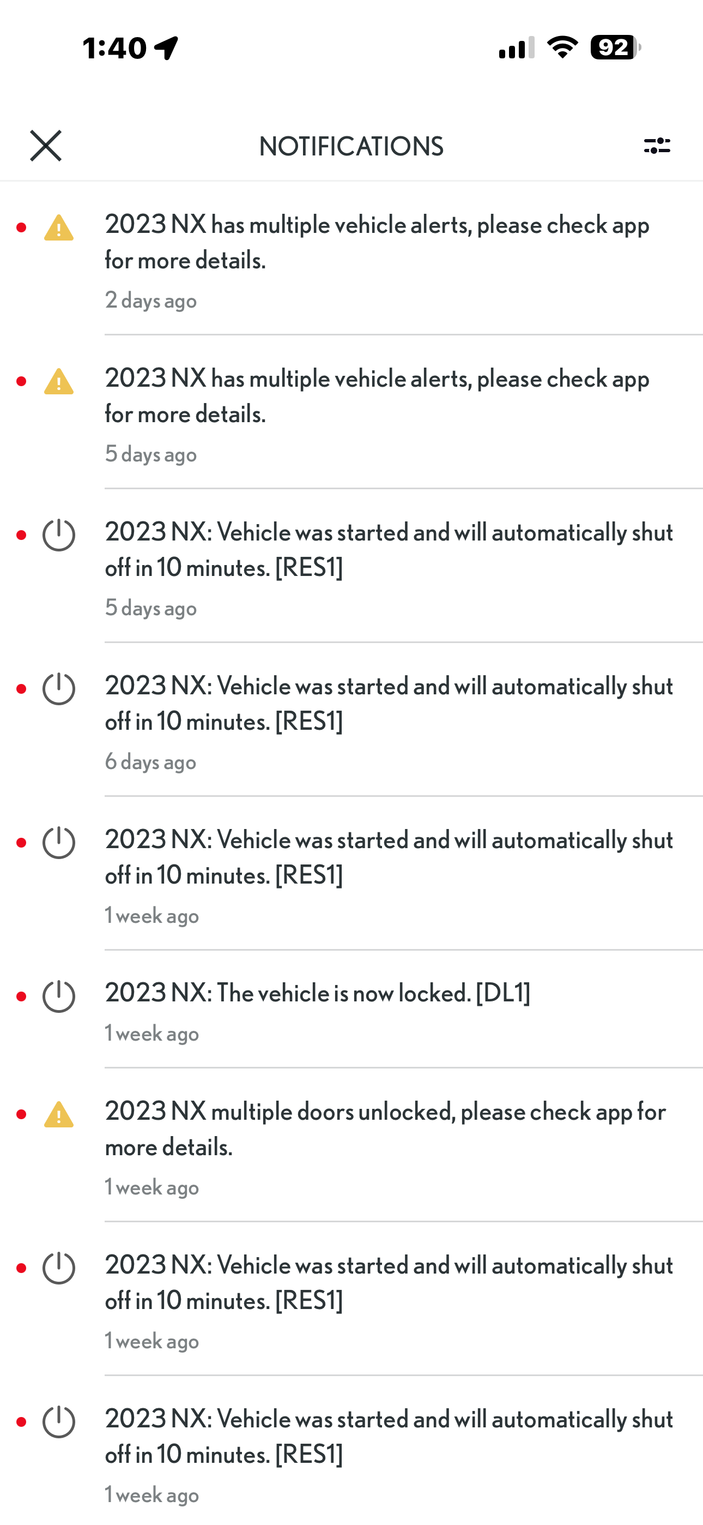703x1525 pixels.
Task: Open the vehicle alerts notification from 5 days ago
Action: pyautogui.click(x=377, y=396)
